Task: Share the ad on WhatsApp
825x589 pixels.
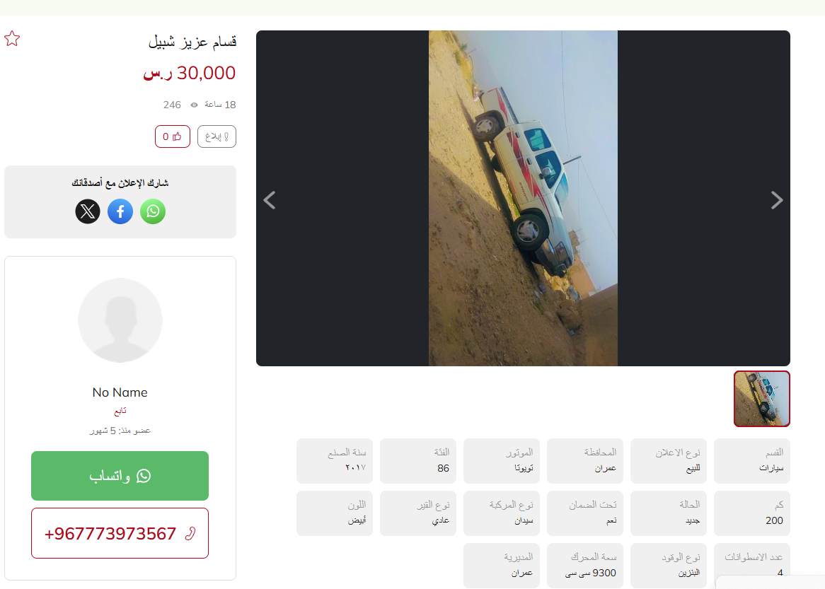Action: (153, 211)
